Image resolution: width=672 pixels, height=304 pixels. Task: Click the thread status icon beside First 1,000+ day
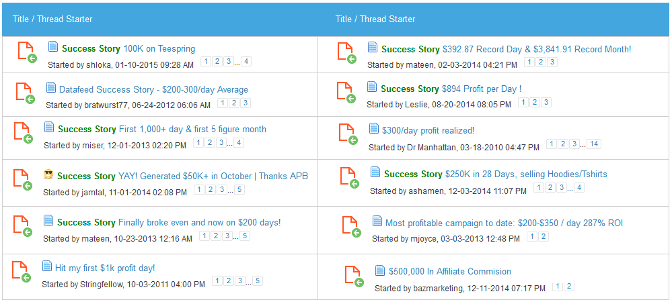24,133
